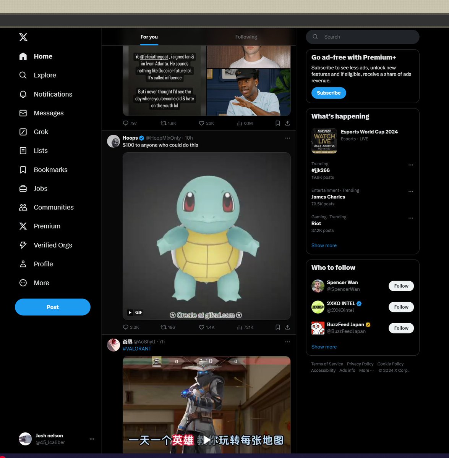Open Profile in the sidebar
Image resolution: width=449 pixels, height=458 pixels.
[x=36, y=264]
